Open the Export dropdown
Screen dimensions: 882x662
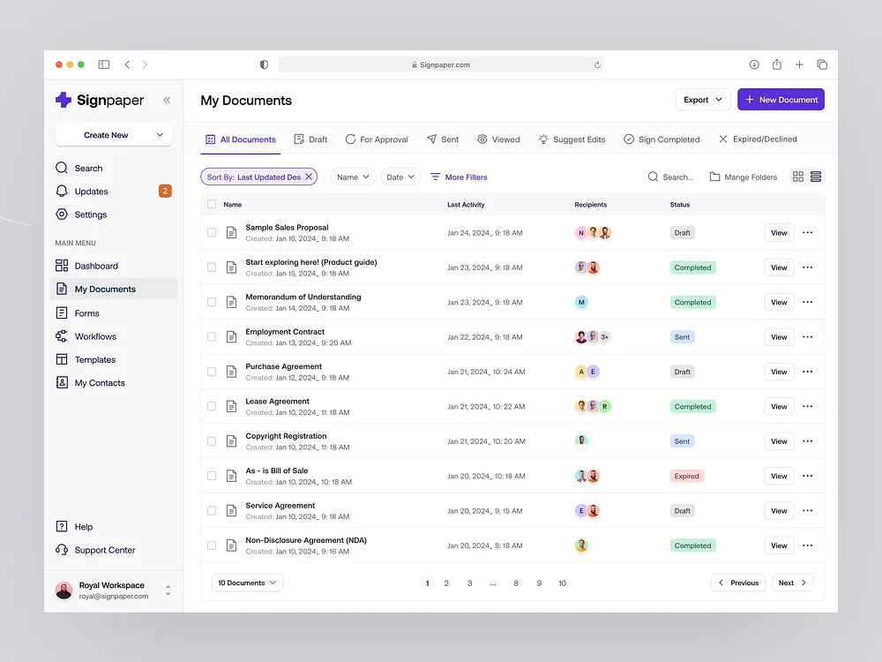point(702,100)
